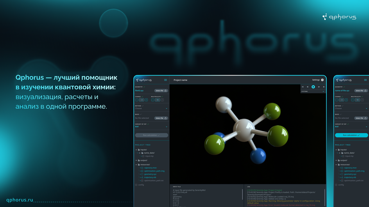Viewport: 369px width, 207px height.
Task: Open the hamburger menu in main window
Action: coord(165,80)
